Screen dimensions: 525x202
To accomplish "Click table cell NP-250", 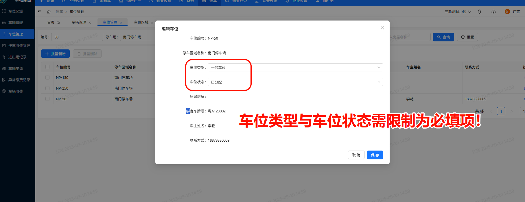I will click(x=62, y=88).
